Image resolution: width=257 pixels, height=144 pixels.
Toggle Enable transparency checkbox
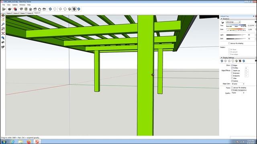pos(232,90)
